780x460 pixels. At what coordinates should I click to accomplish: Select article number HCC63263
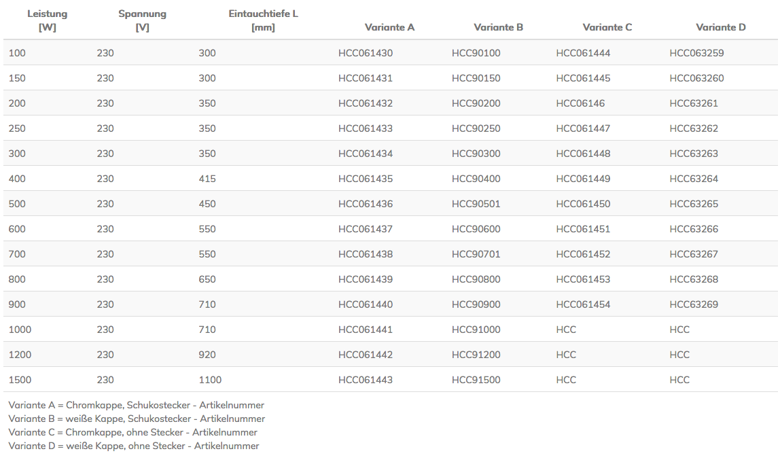click(x=694, y=154)
